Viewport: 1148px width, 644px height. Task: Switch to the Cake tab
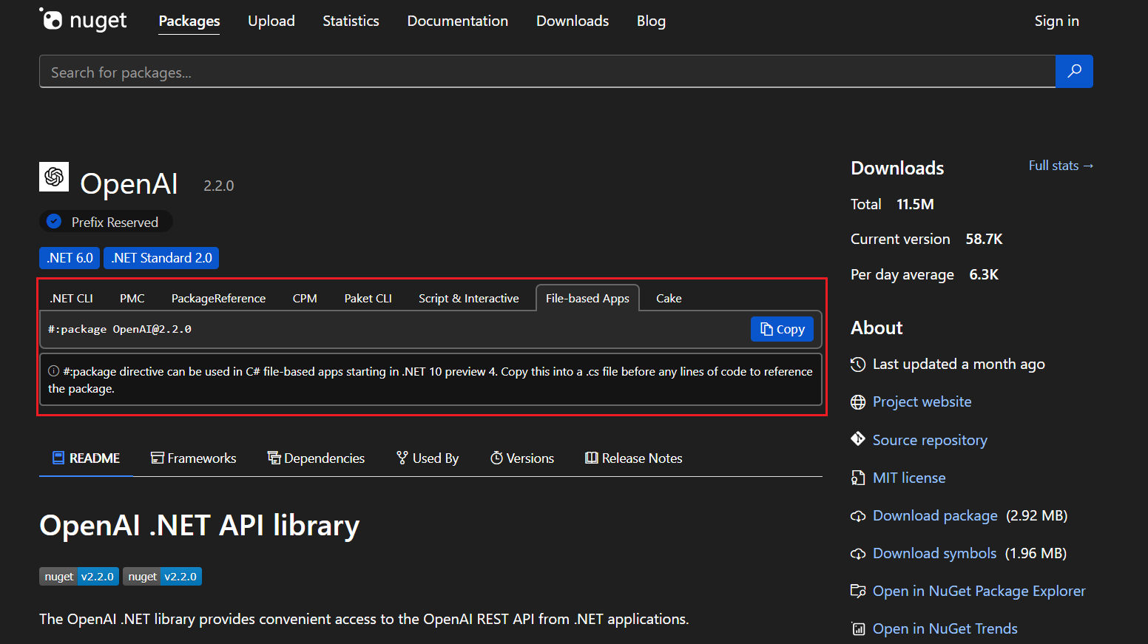tap(669, 298)
